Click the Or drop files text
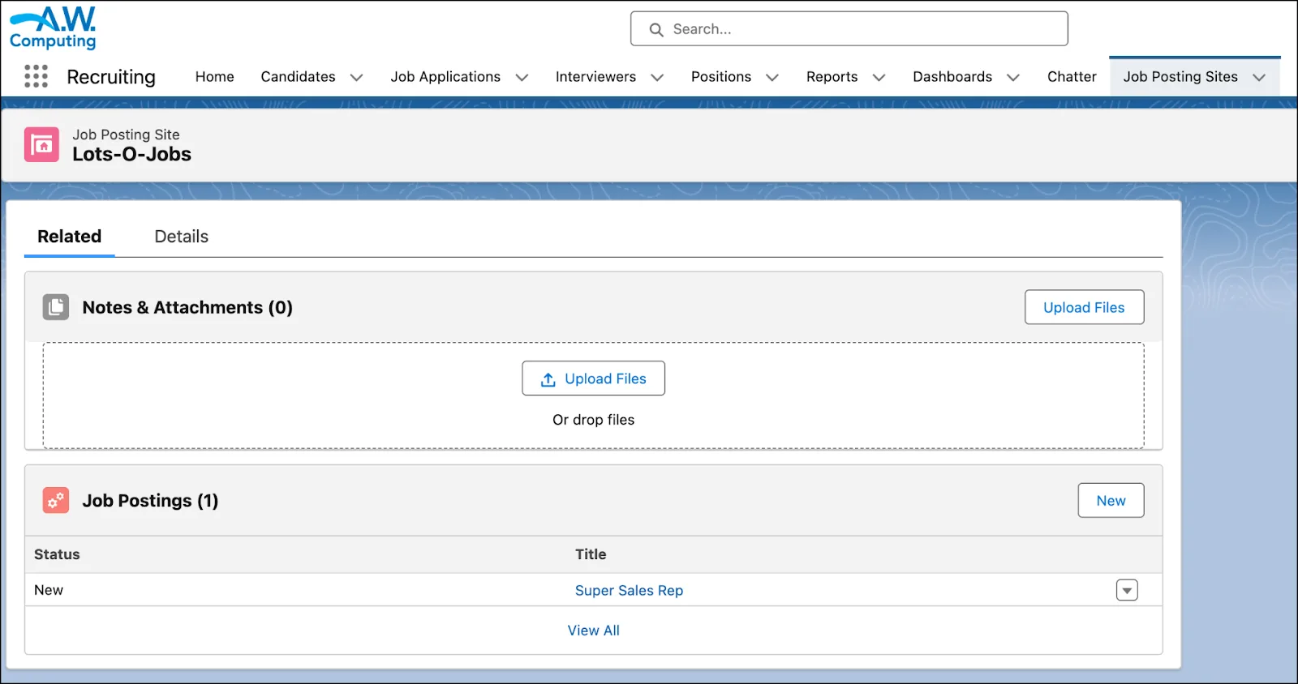This screenshot has height=684, width=1298. click(593, 420)
